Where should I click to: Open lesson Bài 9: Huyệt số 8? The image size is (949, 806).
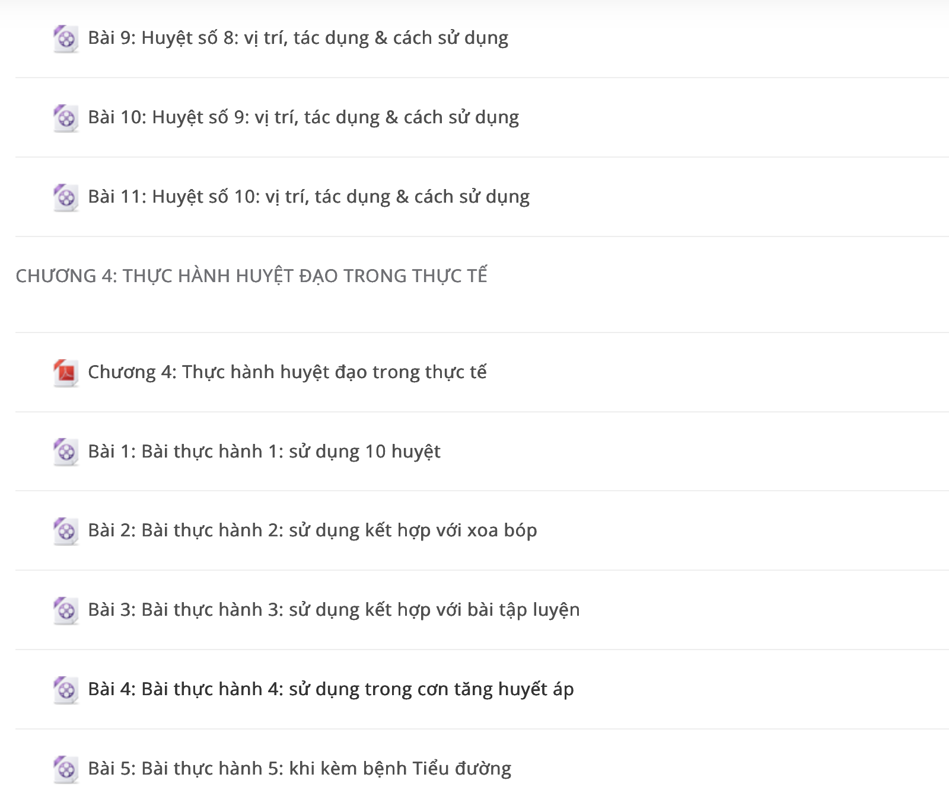coord(298,38)
